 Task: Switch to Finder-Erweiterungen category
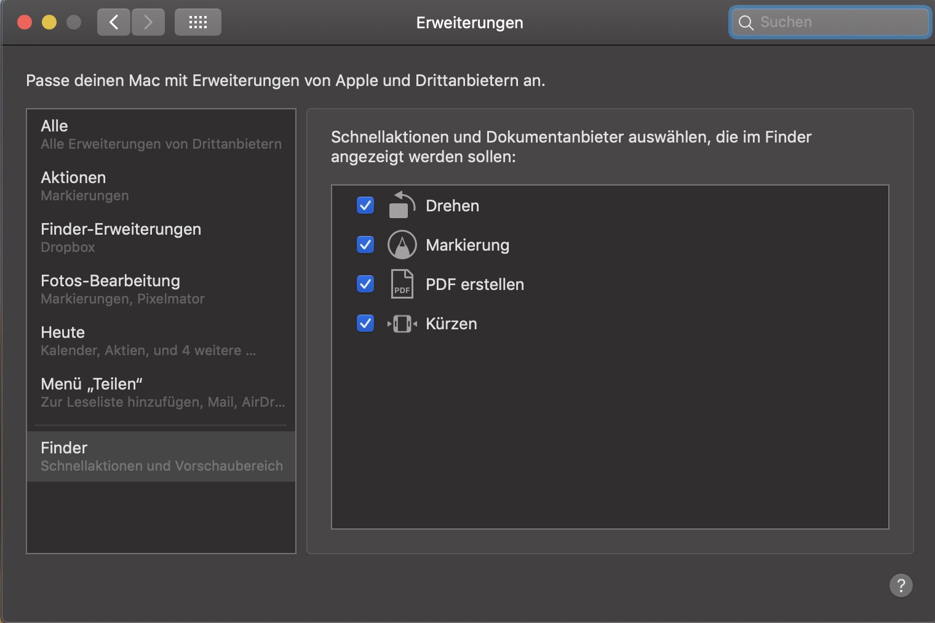coord(161,237)
